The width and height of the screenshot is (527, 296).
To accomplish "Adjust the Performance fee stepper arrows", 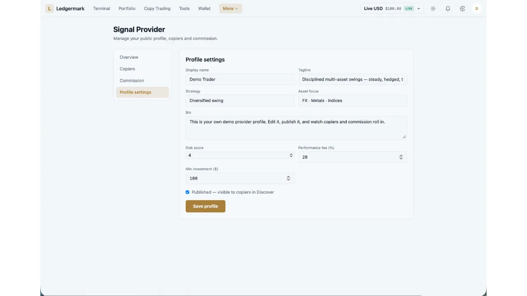I will click(x=401, y=157).
